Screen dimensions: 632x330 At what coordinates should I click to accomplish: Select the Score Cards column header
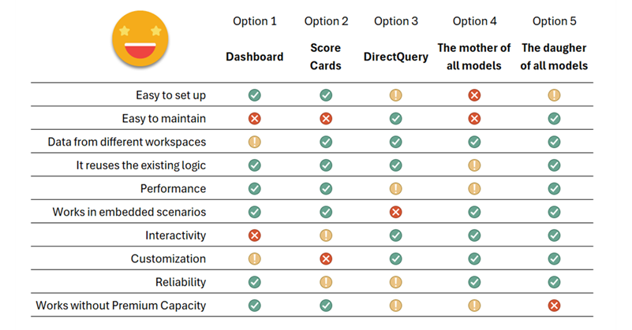tap(326, 57)
